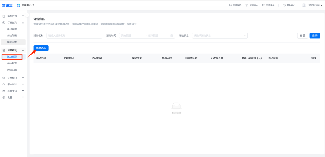325x157 pixels.
Task: Open 支付中心 from the header
Action: tap(247, 5)
